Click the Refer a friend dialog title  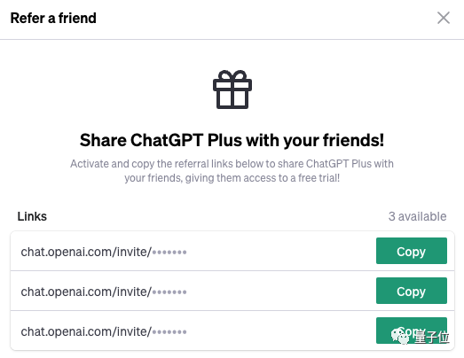53,18
